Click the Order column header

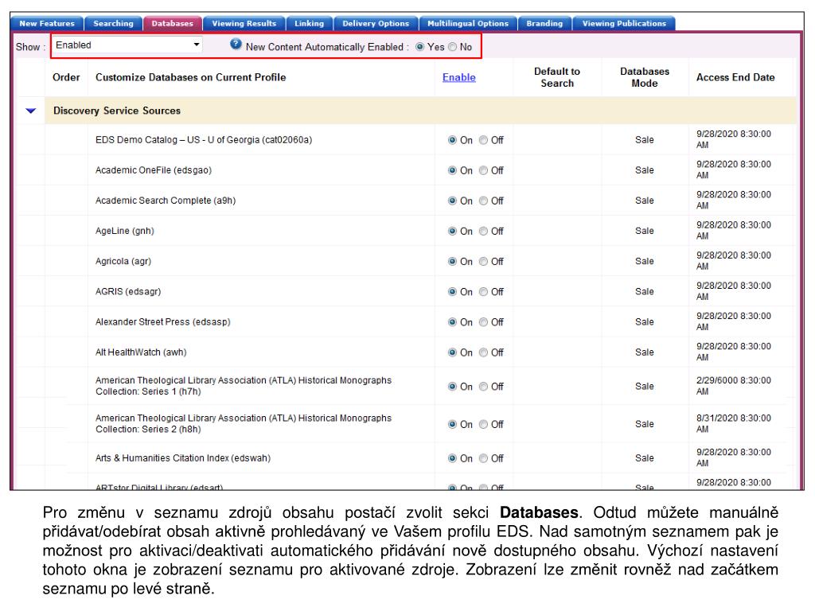pyautogui.click(x=66, y=77)
